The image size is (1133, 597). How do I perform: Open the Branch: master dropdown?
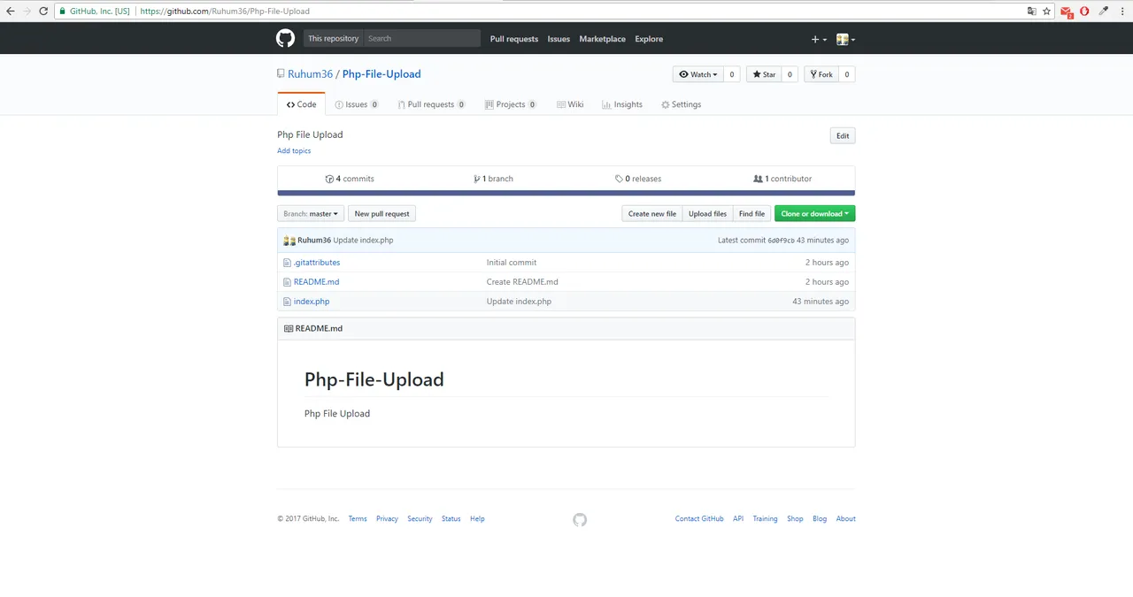[x=311, y=213]
